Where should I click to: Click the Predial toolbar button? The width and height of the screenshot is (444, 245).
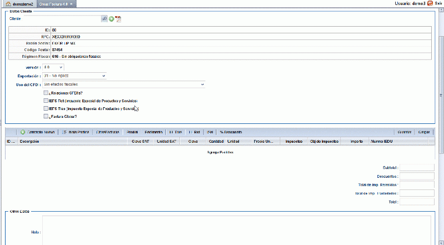tap(132, 132)
